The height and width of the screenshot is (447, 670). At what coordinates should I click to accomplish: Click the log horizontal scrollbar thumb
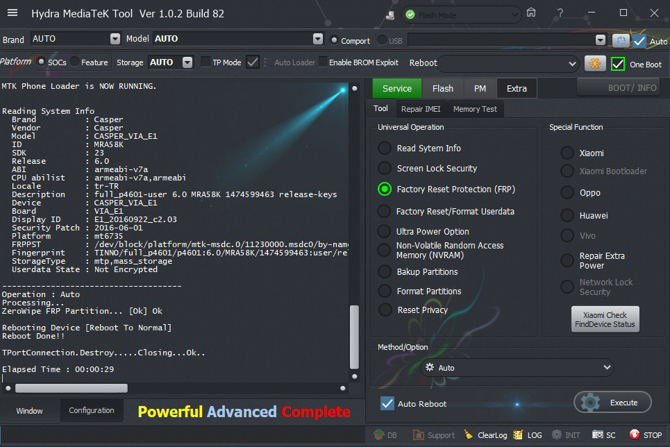pyautogui.click(x=72, y=388)
